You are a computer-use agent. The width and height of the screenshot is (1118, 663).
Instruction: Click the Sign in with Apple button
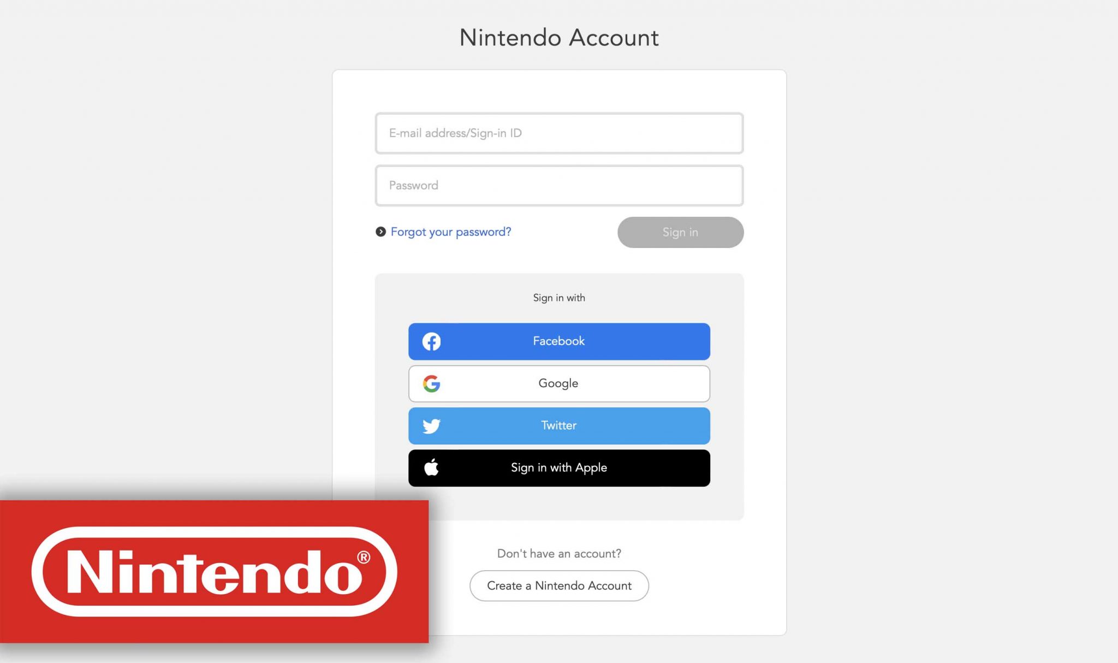[x=558, y=467]
